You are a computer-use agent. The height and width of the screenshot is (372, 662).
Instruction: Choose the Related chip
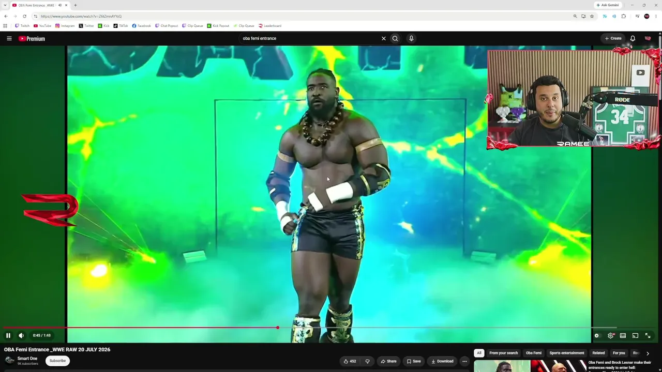coord(598,353)
